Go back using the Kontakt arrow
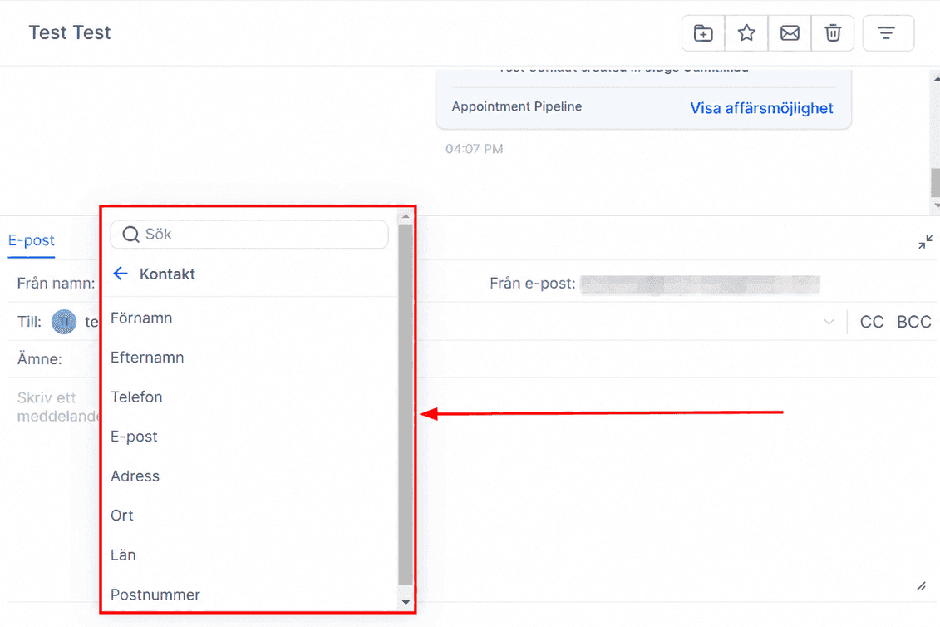The height and width of the screenshot is (627, 940). point(121,274)
